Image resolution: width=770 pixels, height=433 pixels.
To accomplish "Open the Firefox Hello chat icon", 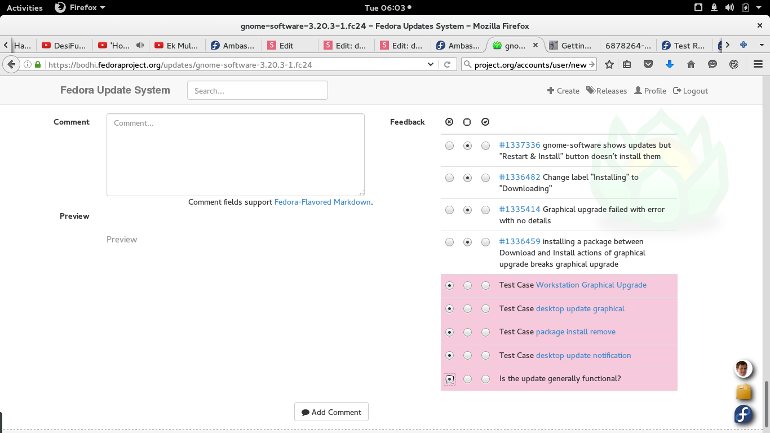I will click(x=713, y=65).
